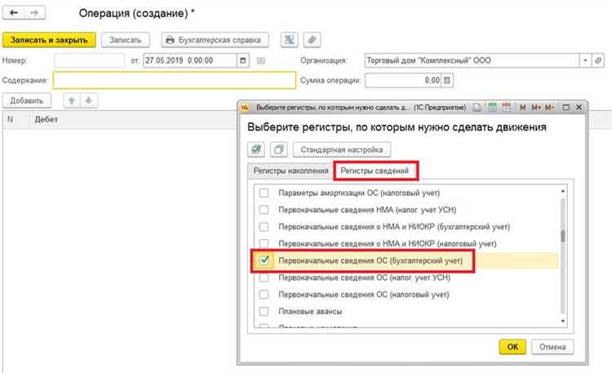The width and height of the screenshot is (612, 373).
Task: Click the green table icon in dialog title bar
Action: (x=493, y=107)
